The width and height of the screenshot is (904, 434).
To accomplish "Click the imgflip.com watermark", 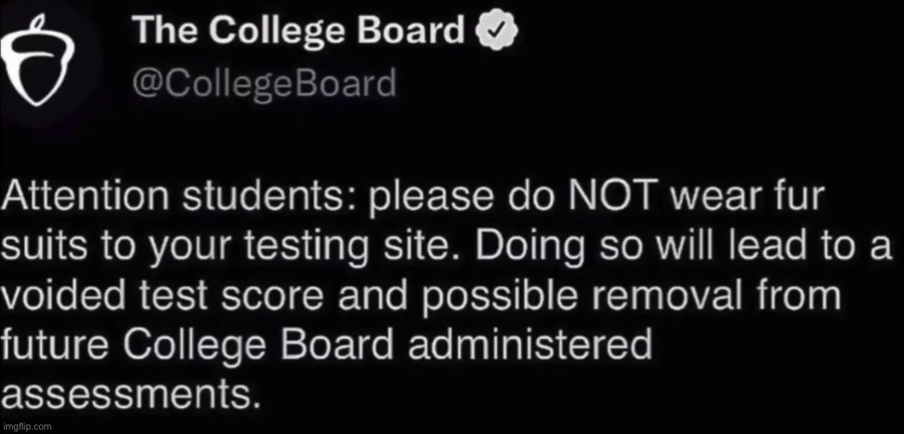I will [x=27, y=427].
